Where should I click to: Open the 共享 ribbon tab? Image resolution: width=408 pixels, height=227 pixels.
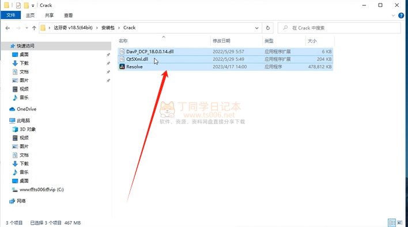coord(49,16)
